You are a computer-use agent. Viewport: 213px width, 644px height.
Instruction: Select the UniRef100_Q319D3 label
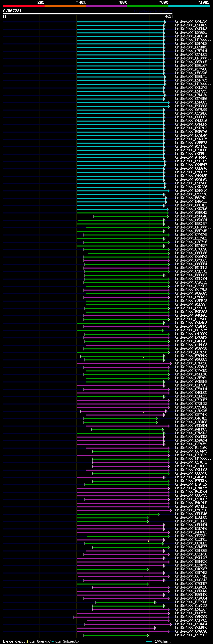pyautogui.click(x=191, y=286)
